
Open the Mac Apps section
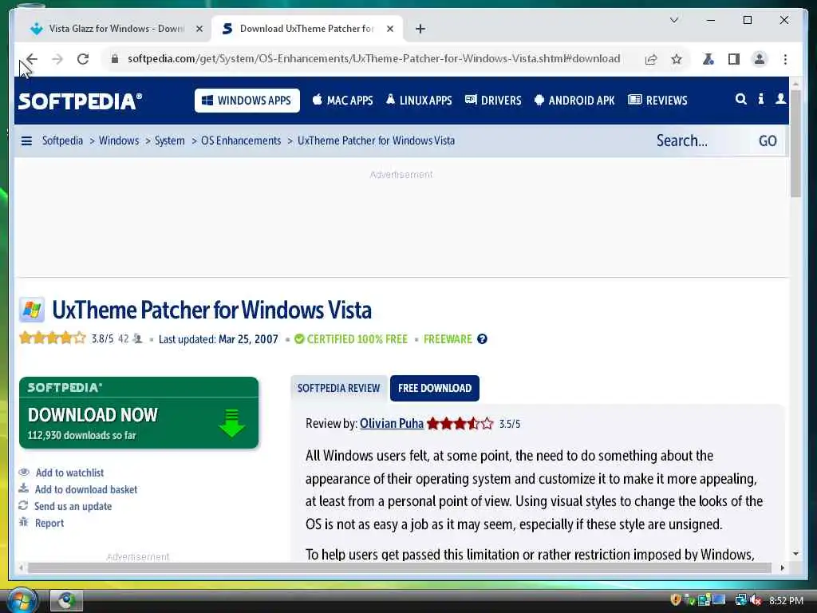point(342,100)
